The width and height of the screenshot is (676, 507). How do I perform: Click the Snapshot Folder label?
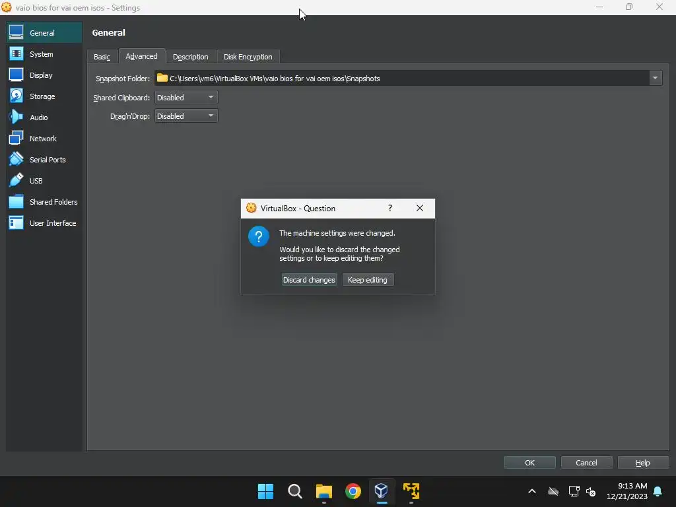coord(123,79)
